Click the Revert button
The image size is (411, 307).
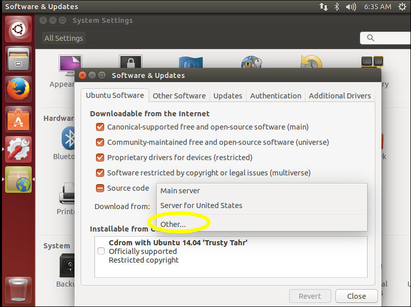[x=310, y=296]
